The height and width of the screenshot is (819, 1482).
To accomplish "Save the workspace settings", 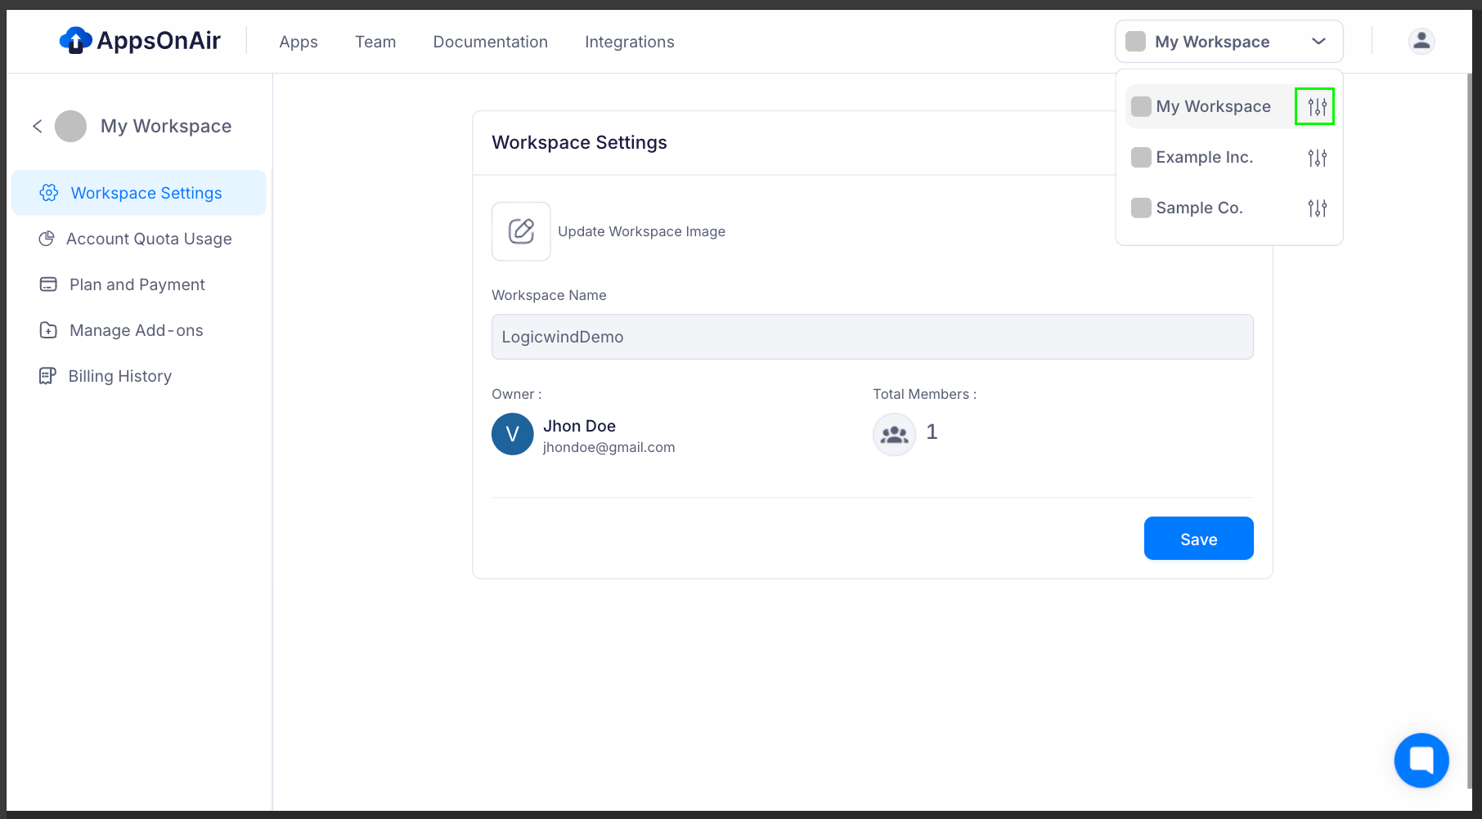I will tap(1198, 539).
